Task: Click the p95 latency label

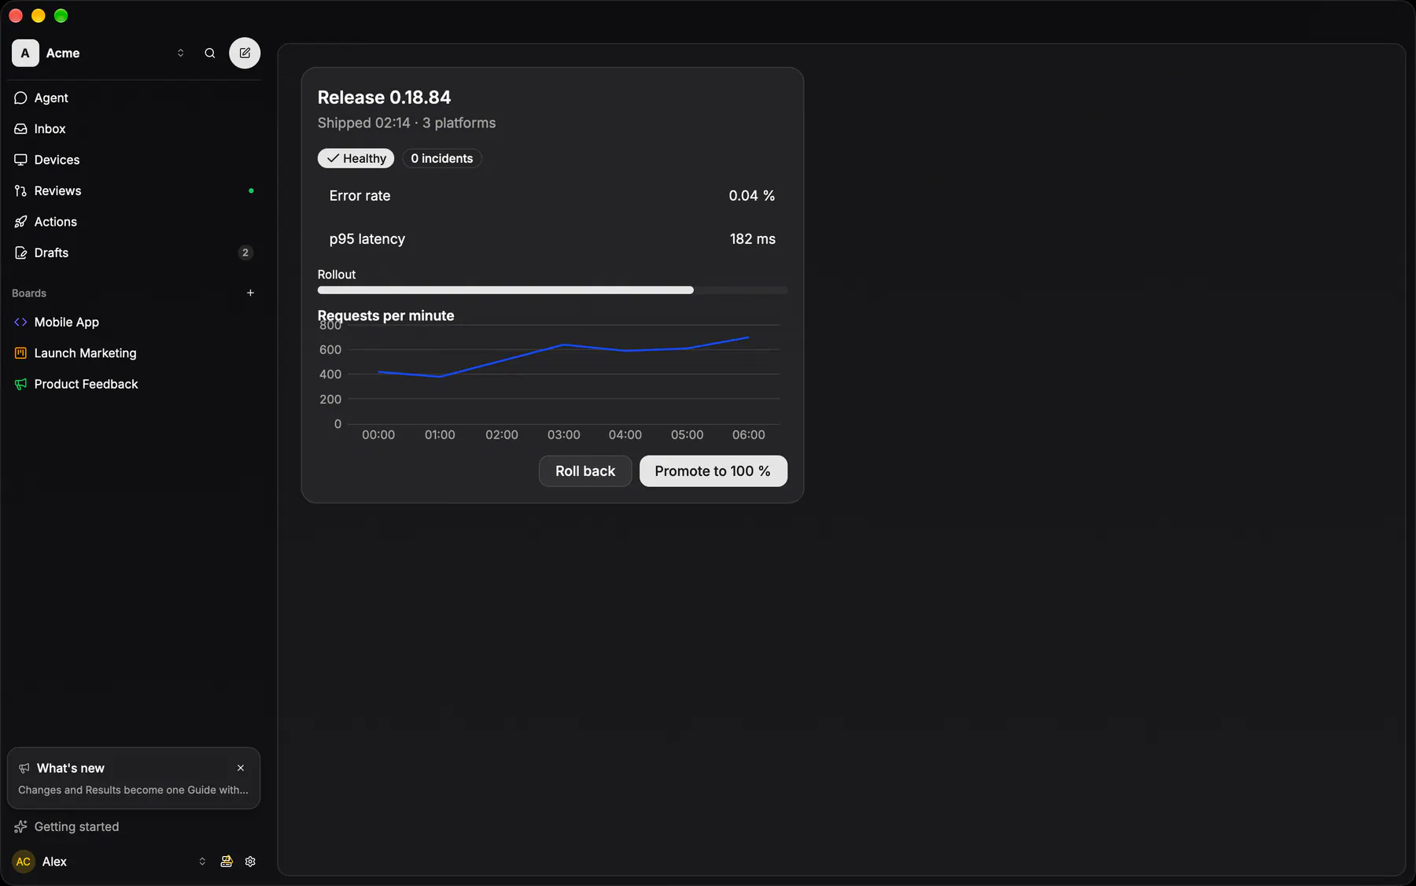Action: coord(367,239)
